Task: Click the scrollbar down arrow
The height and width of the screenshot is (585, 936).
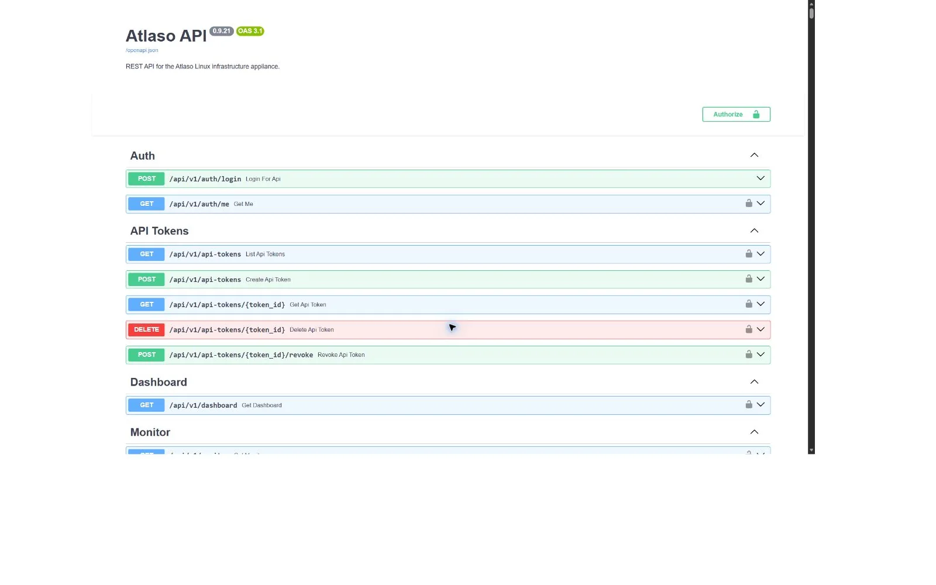Action: [x=811, y=450]
